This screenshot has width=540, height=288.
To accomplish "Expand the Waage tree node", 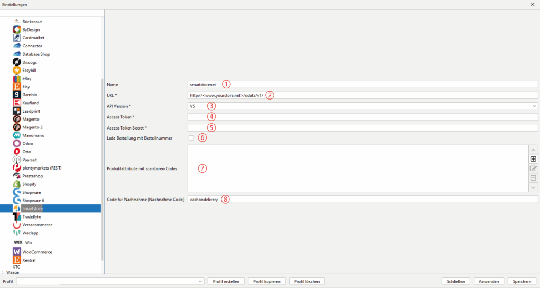I will [3, 273].
